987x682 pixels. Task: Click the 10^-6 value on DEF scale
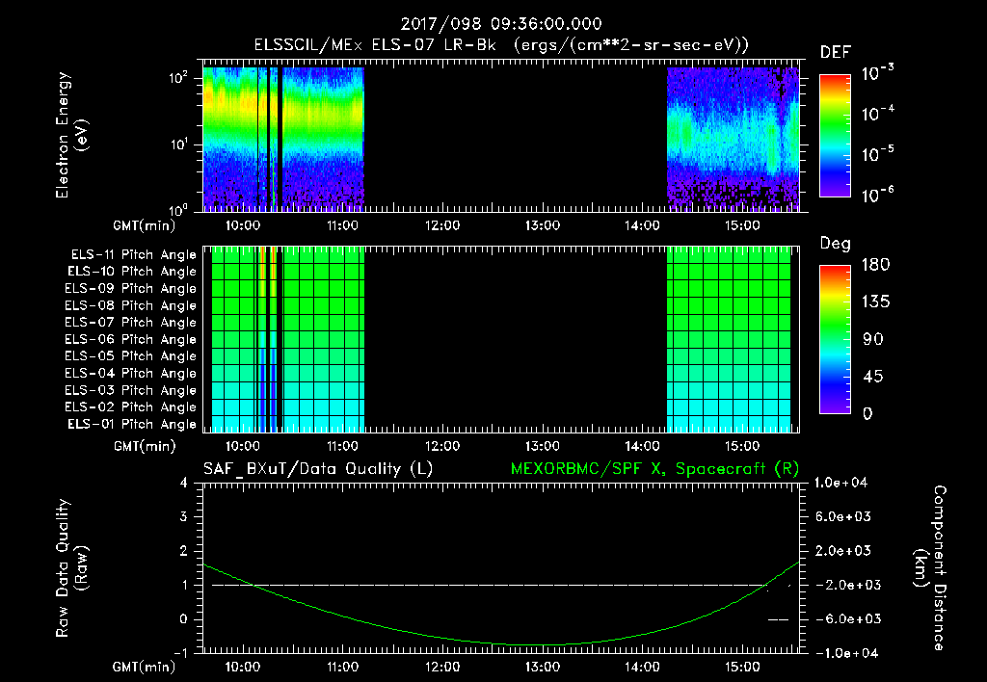(878, 195)
